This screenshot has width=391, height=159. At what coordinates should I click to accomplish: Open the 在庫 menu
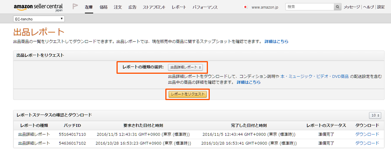click(x=88, y=7)
